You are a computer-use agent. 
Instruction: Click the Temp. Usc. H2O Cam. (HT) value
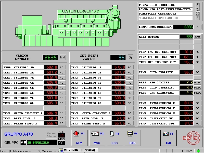(x=186, y=57)
